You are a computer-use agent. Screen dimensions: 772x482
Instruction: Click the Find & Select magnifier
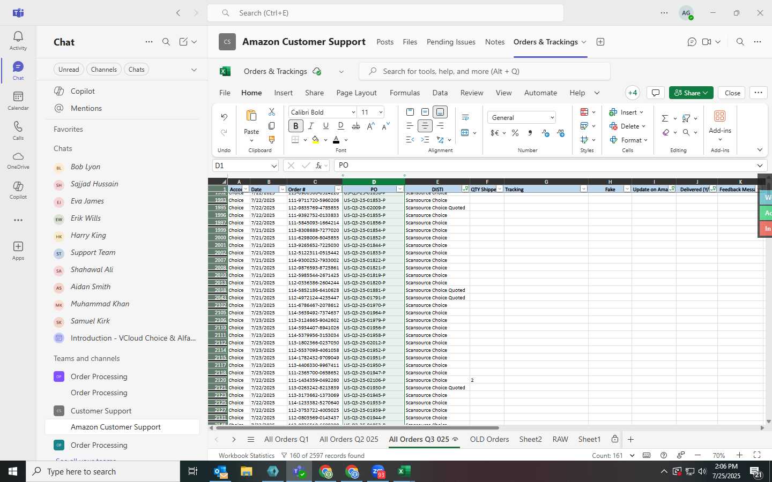click(686, 132)
